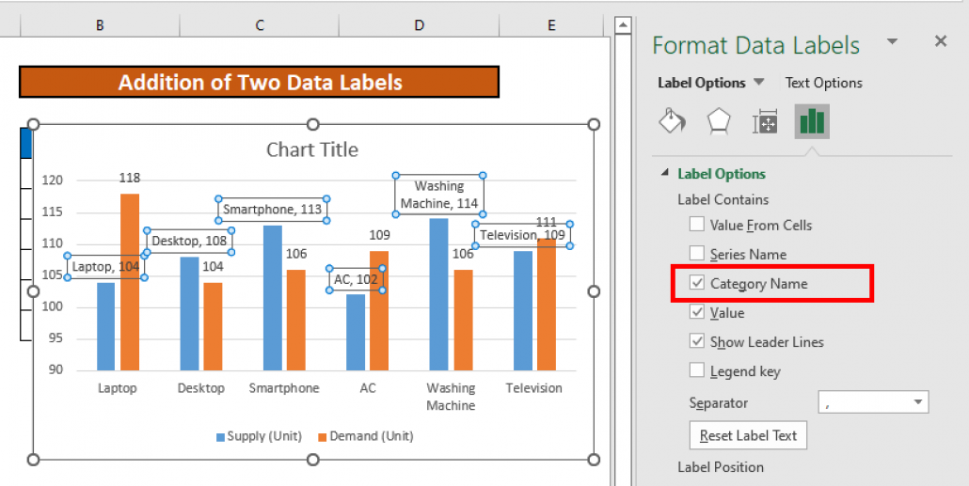Open the task pane options arrow
The width and height of the screenshot is (969, 486).
pos(892,42)
